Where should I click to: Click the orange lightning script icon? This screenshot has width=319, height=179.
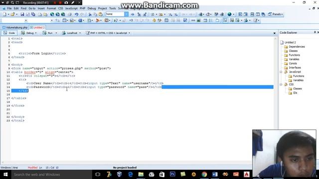[98, 20]
